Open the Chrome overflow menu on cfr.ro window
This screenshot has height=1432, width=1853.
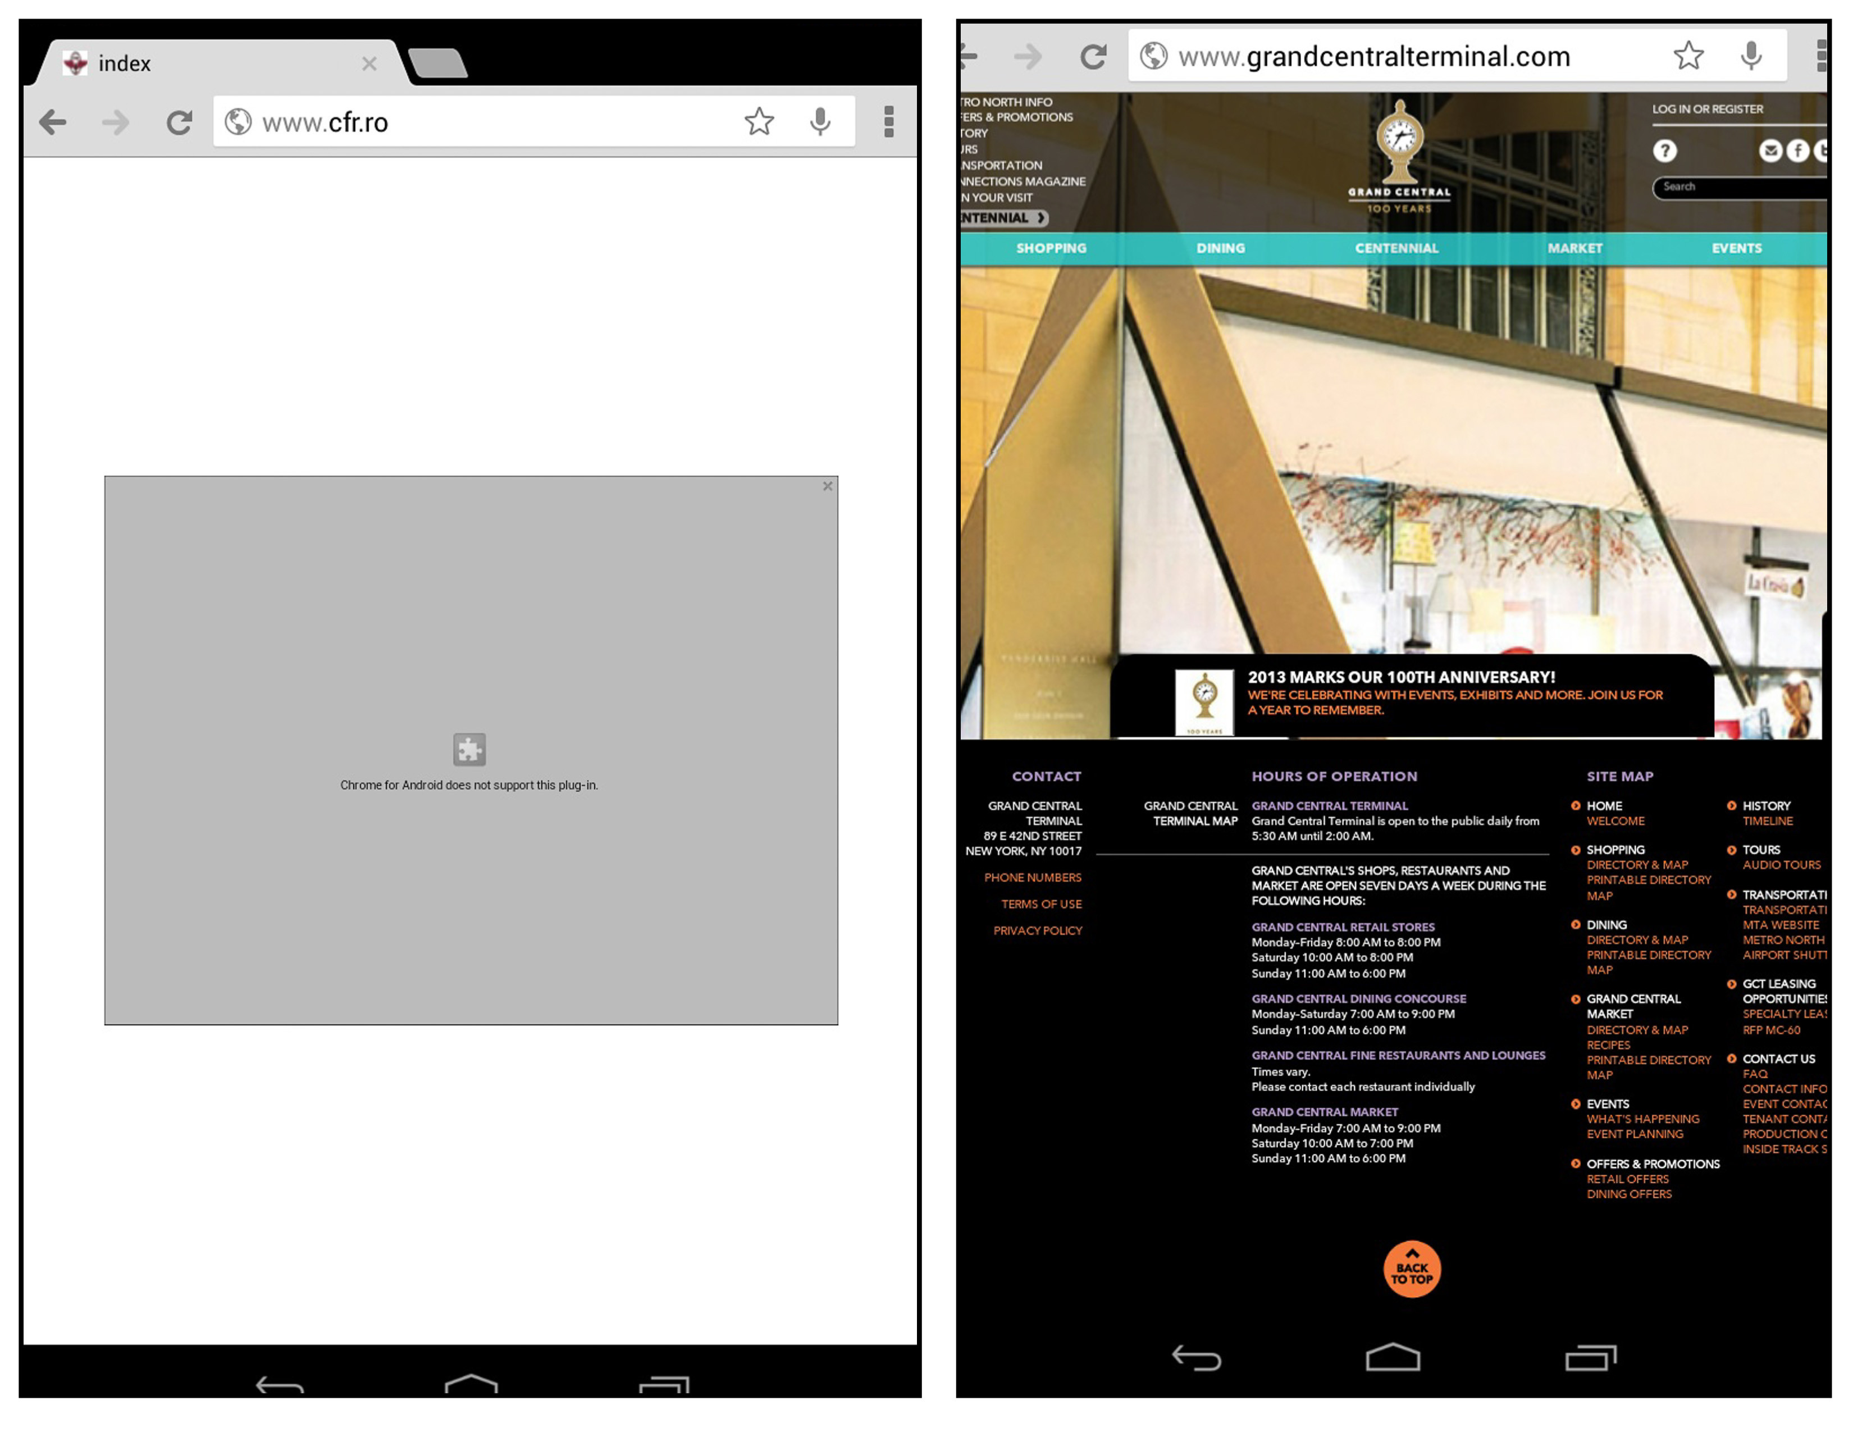coord(888,122)
